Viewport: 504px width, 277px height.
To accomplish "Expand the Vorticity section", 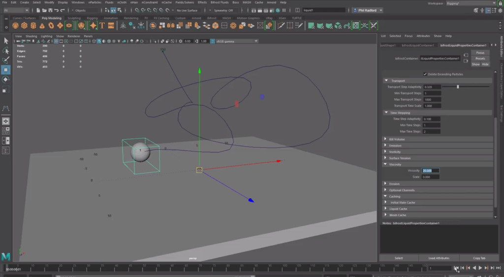I will (385, 152).
